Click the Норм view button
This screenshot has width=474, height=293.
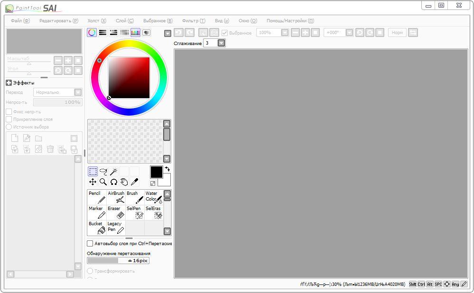(397, 33)
